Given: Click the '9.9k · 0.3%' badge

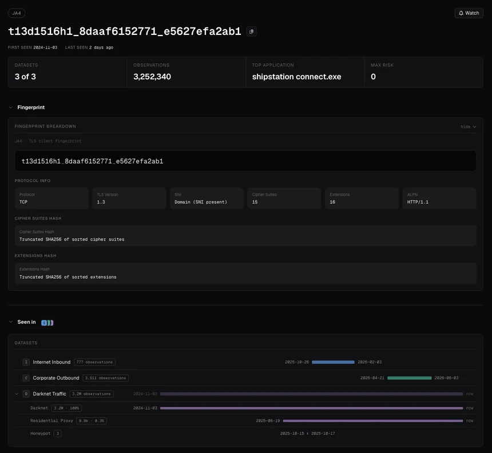Looking at the screenshot, I should (92, 421).
